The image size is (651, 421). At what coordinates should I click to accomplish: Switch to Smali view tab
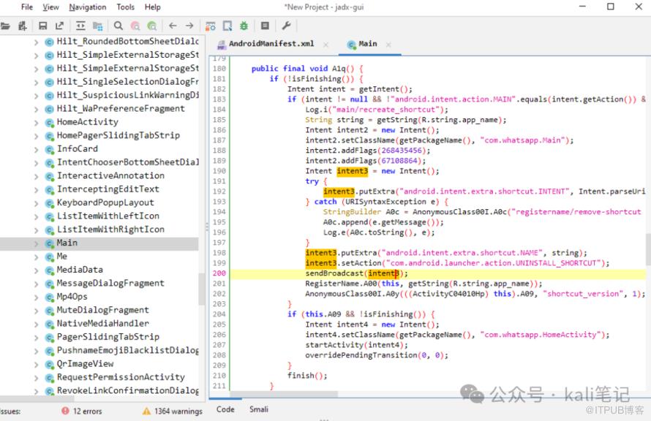[258, 409]
